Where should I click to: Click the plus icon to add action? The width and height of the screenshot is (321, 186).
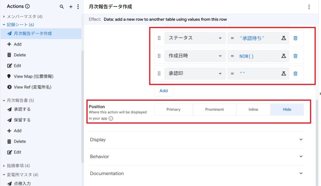coord(71,7)
